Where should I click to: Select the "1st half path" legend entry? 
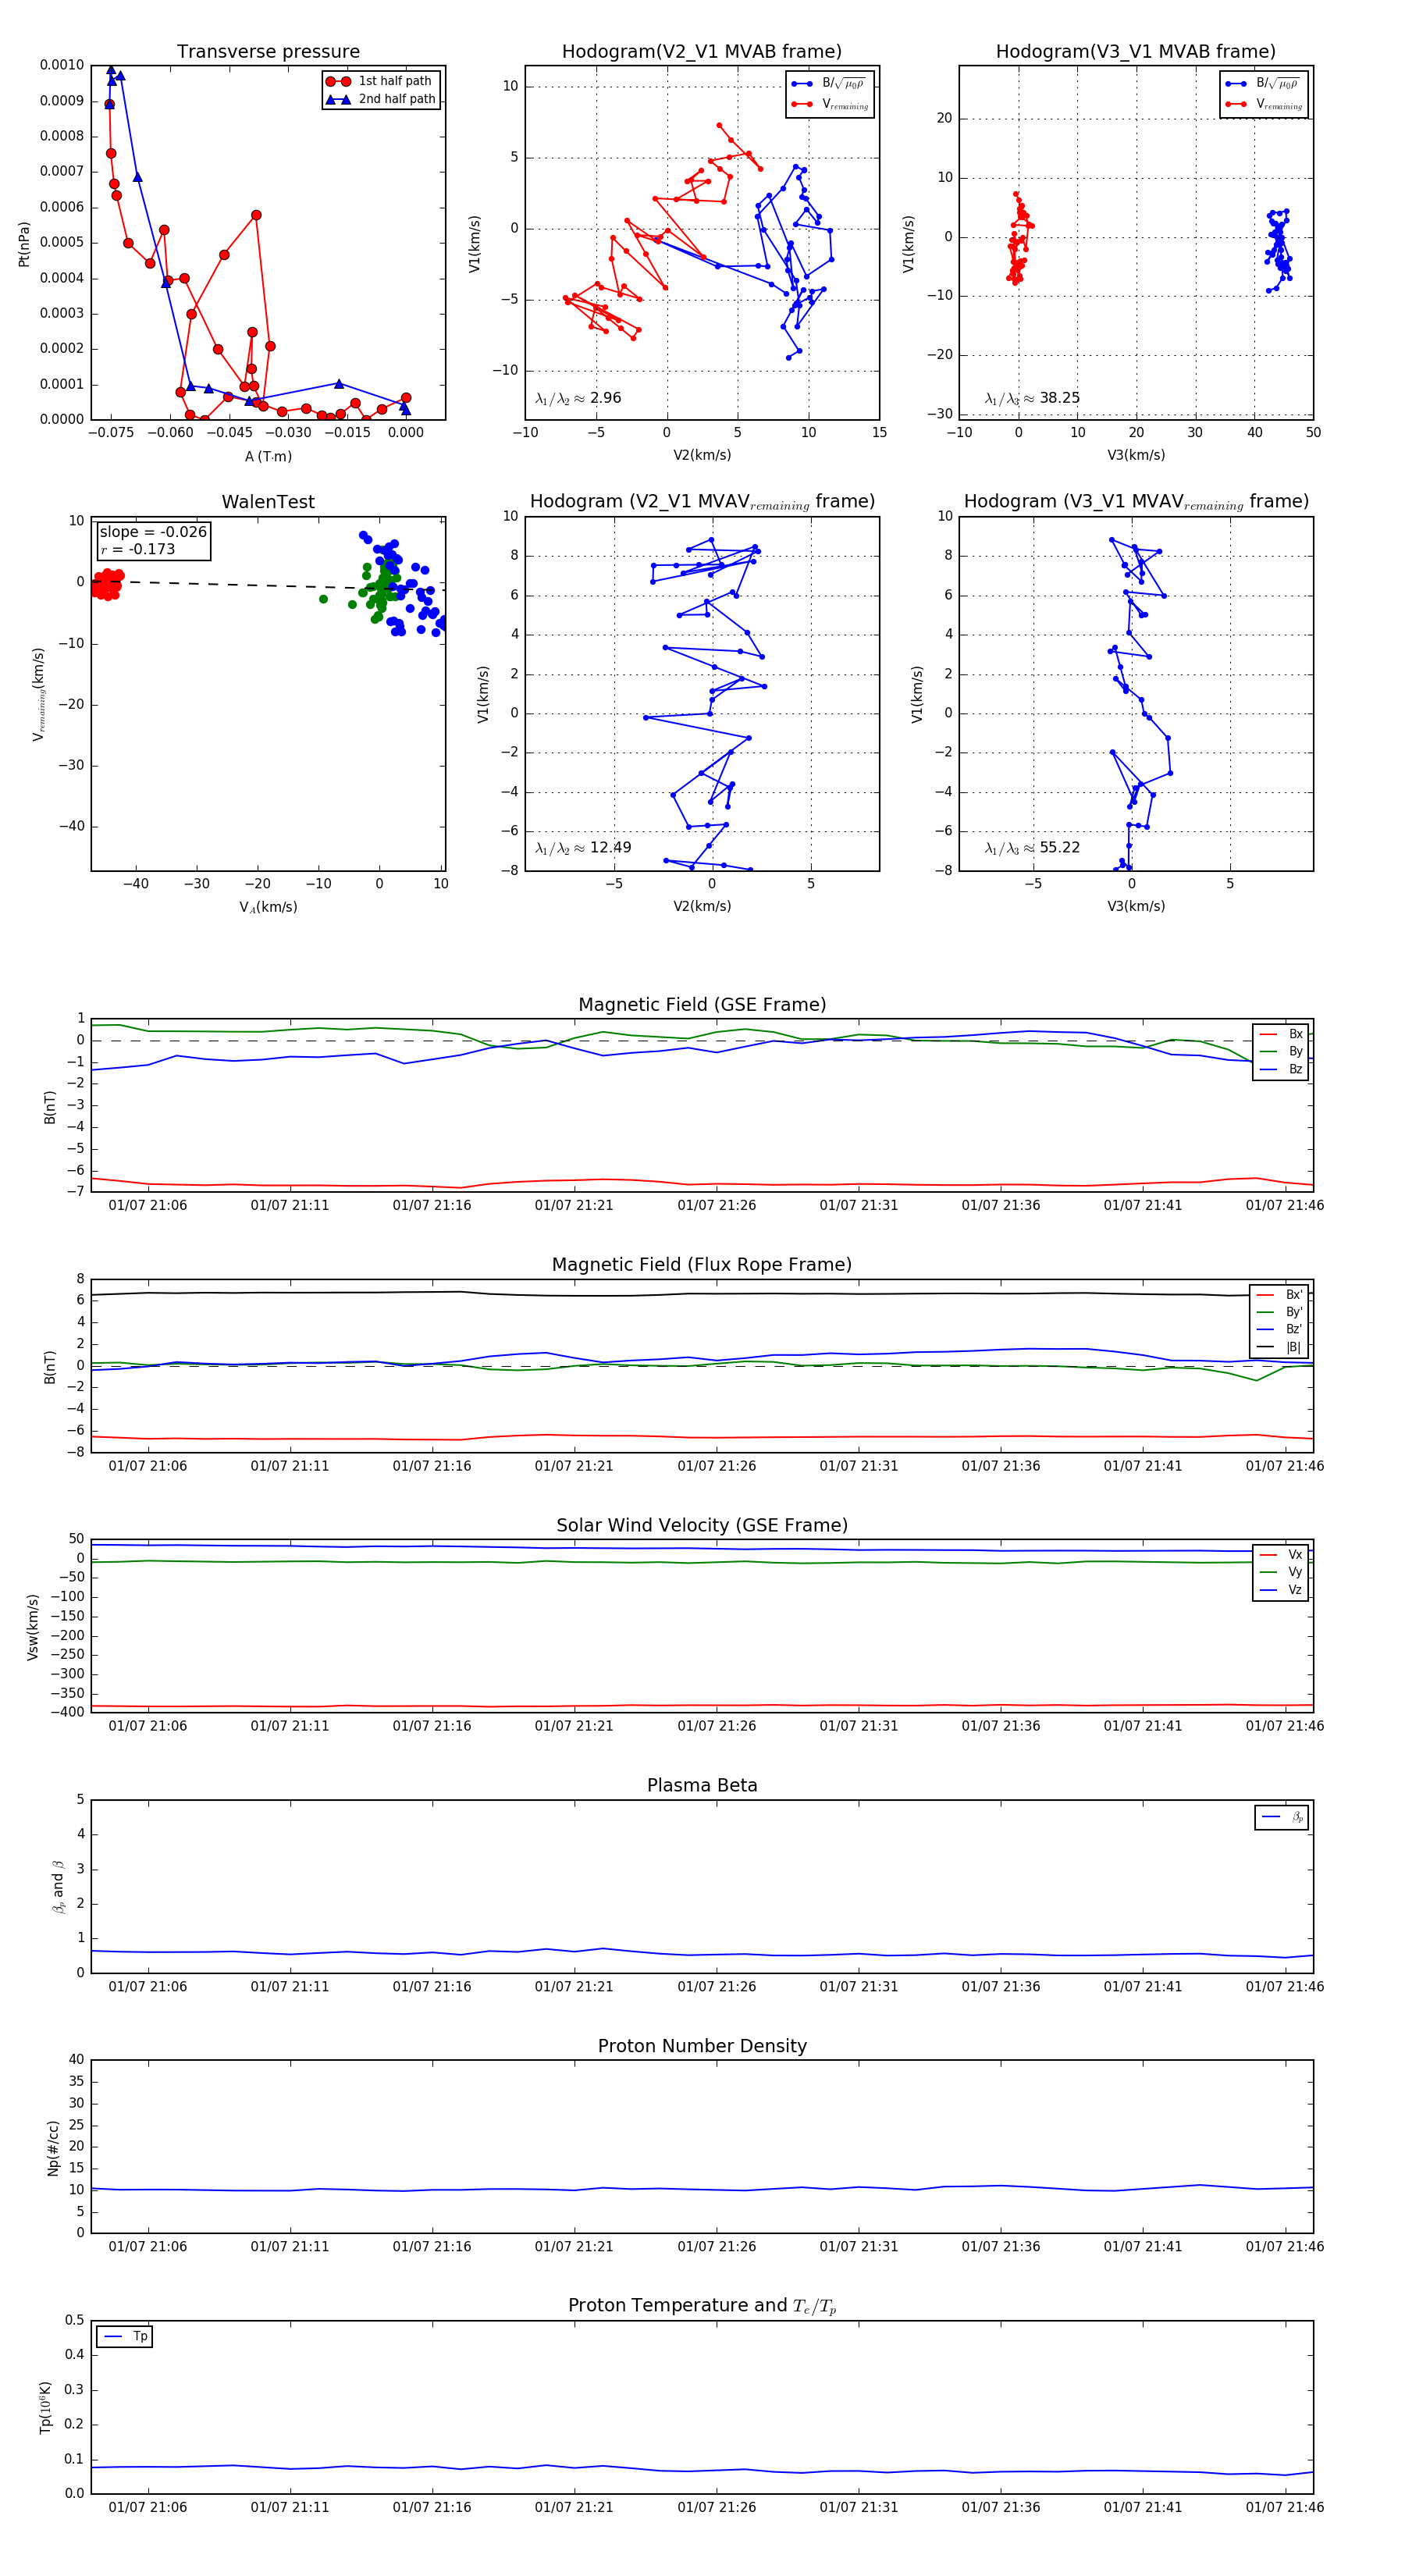(381, 81)
